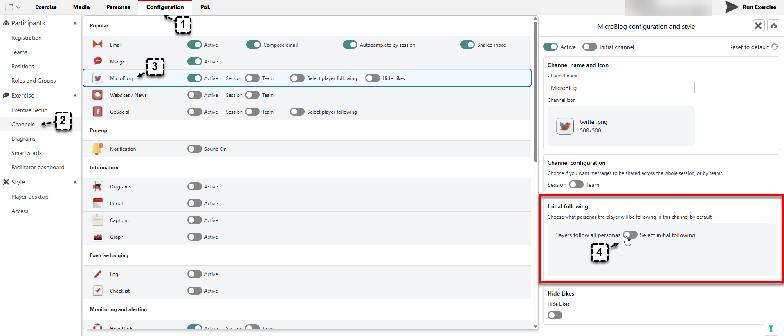Close the MicroBlog configuration panel
Screen dimensions: 784x336
[x=758, y=26]
